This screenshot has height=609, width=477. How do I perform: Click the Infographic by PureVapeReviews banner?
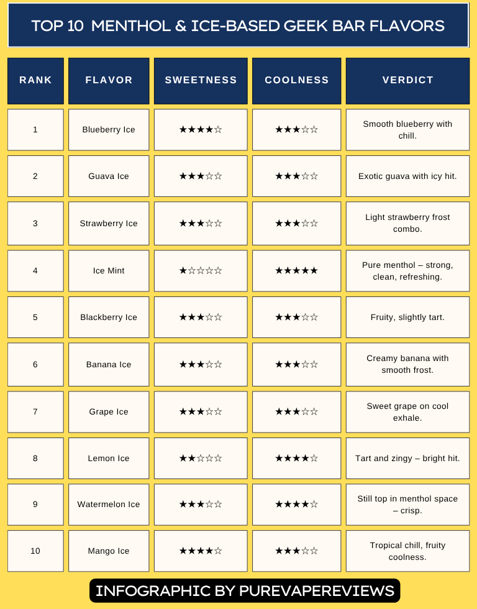click(245, 591)
